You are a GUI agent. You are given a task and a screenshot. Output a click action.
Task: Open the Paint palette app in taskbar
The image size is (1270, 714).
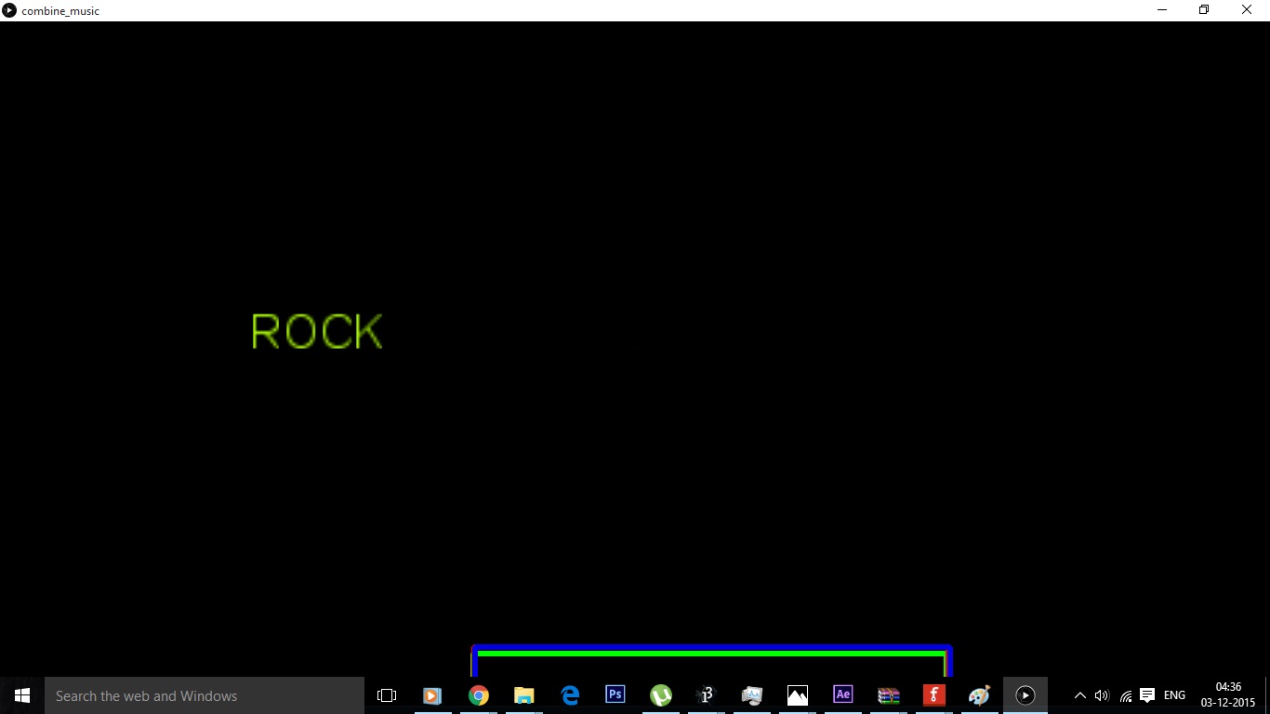[979, 695]
